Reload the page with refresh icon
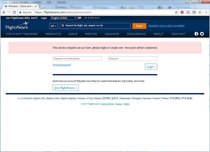 [14, 12]
